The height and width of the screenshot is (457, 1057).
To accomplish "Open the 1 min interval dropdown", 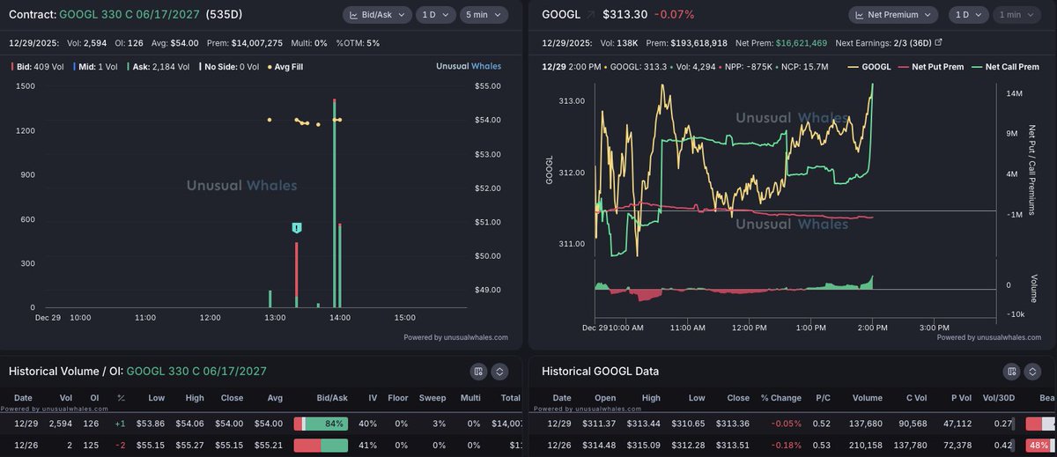I will pos(1017,15).
